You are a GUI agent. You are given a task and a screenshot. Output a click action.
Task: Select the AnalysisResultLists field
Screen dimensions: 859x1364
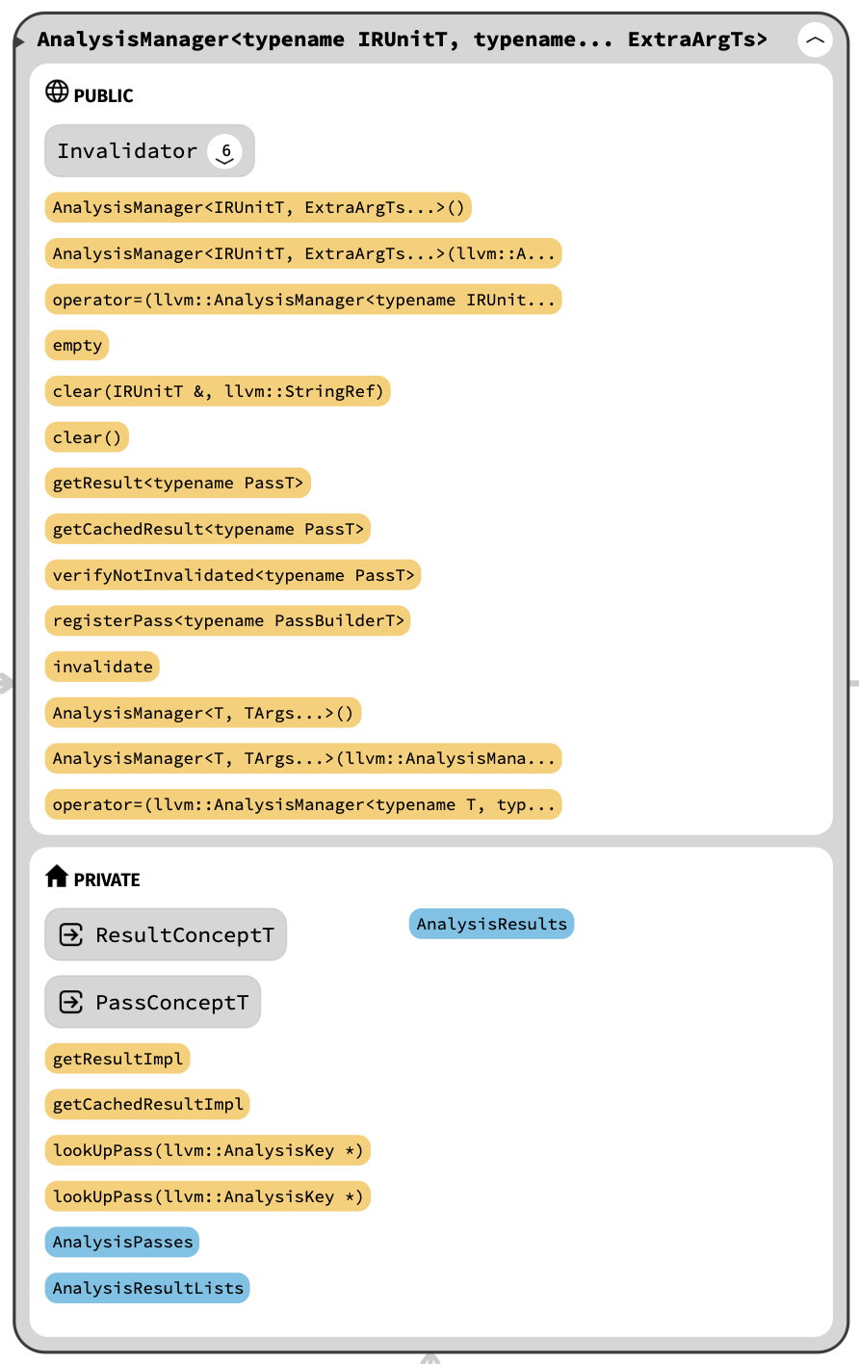click(x=147, y=1288)
